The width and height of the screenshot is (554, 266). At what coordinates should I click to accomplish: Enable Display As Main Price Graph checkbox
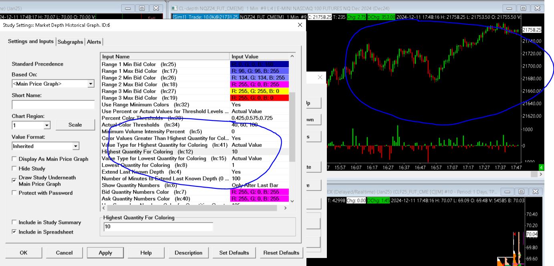click(x=14, y=159)
